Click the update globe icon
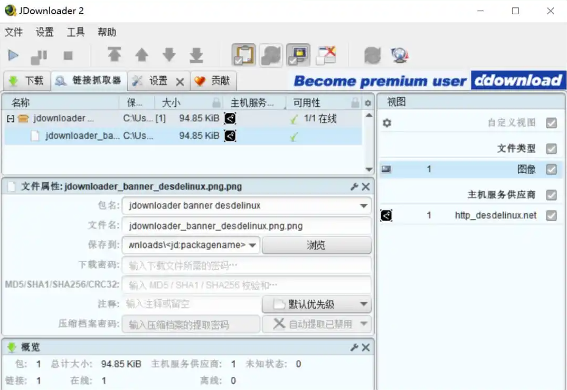The image size is (567, 390). pyautogui.click(x=400, y=55)
